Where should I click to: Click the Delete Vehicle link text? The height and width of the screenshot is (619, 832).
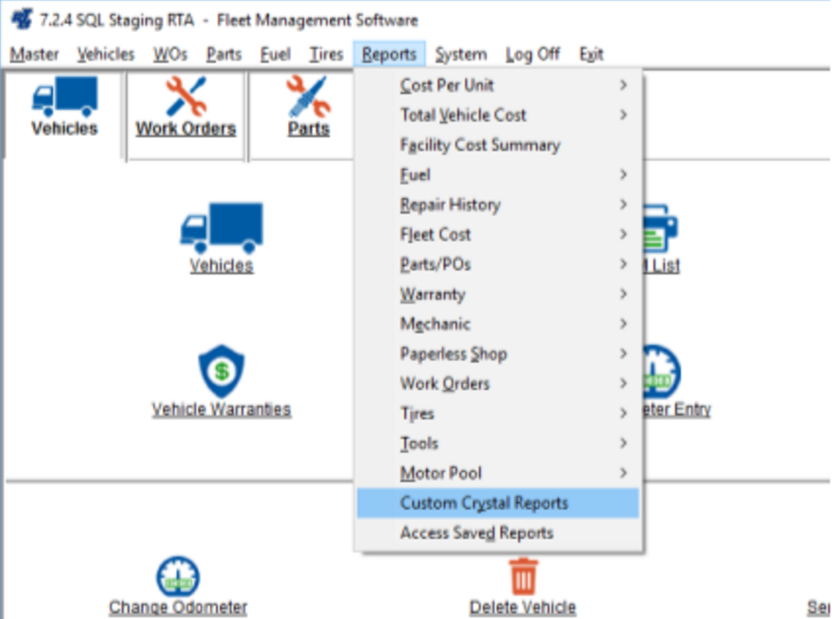(x=522, y=608)
